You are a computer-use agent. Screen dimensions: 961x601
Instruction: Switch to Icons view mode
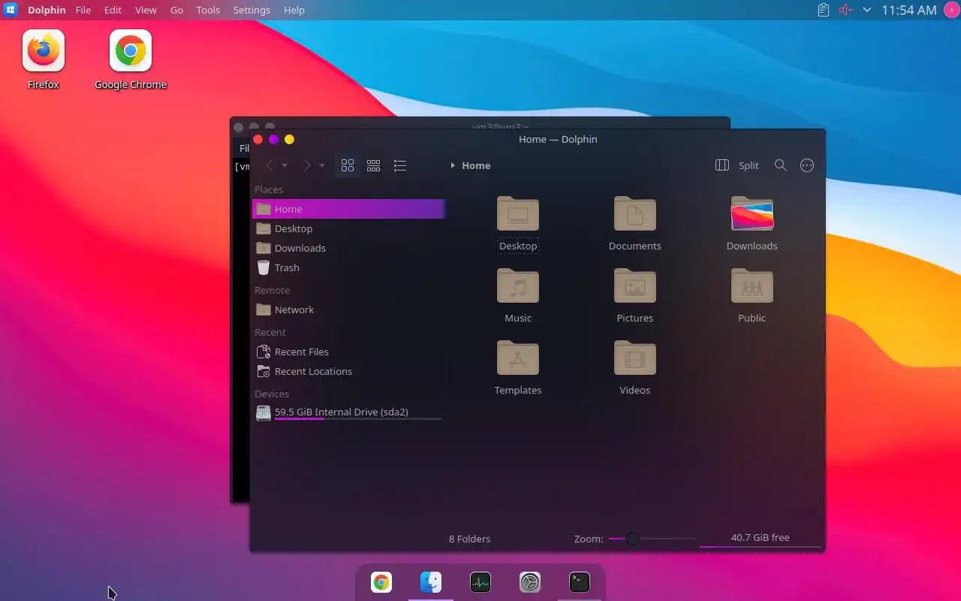pyautogui.click(x=348, y=165)
